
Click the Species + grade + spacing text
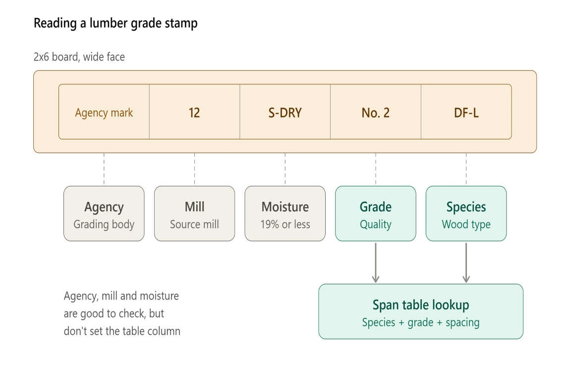421,322
